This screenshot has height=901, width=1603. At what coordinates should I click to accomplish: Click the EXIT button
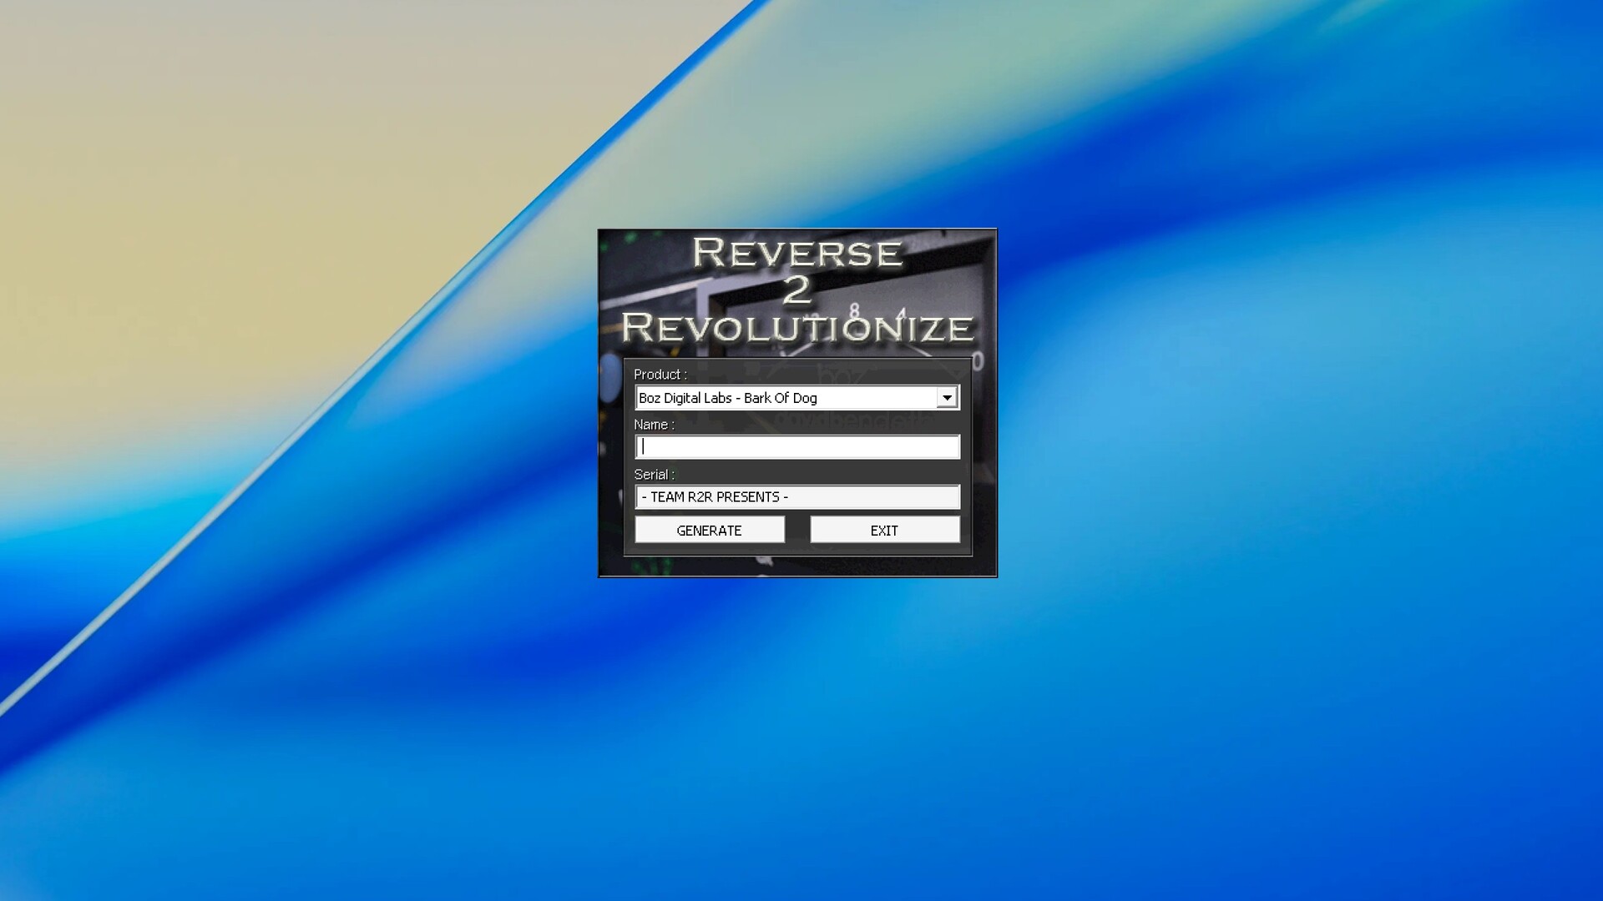(885, 531)
